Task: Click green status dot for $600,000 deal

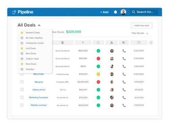Action: [98, 51]
